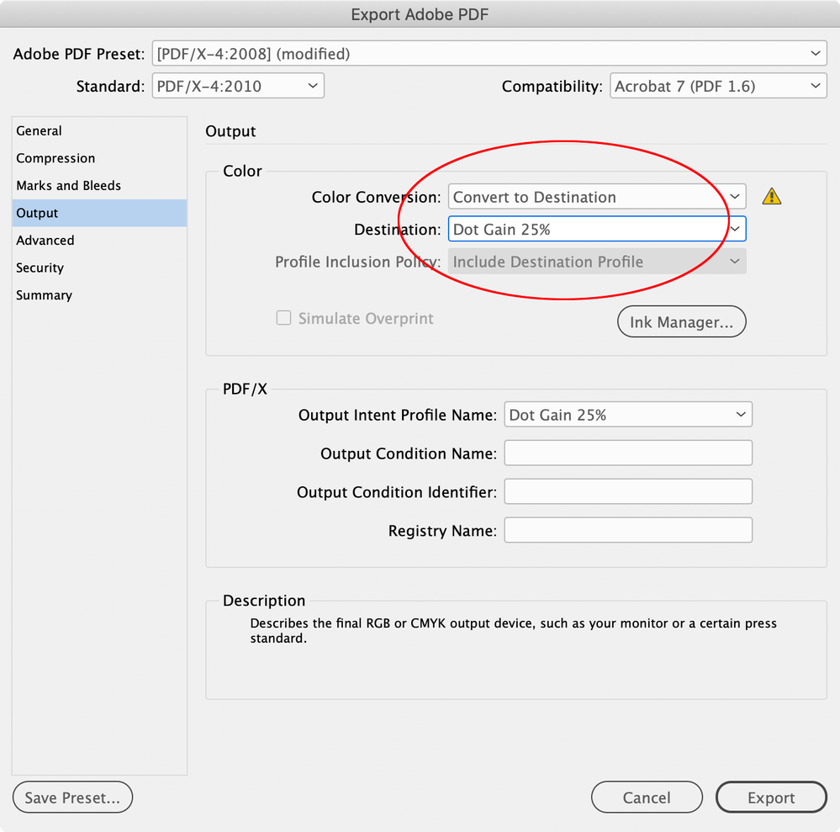Screen dimensions: 840x832
Task: Select the Output category
Action: [x=99, y=213]
